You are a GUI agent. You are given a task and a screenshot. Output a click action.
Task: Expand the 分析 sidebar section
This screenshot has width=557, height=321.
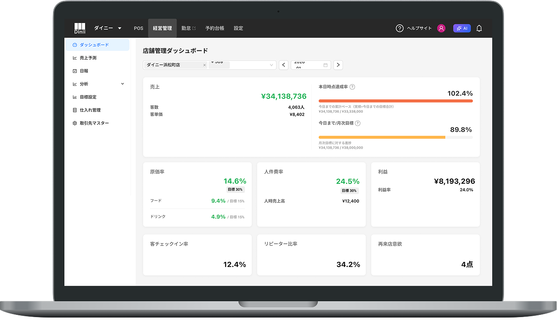tap(122, 84)
